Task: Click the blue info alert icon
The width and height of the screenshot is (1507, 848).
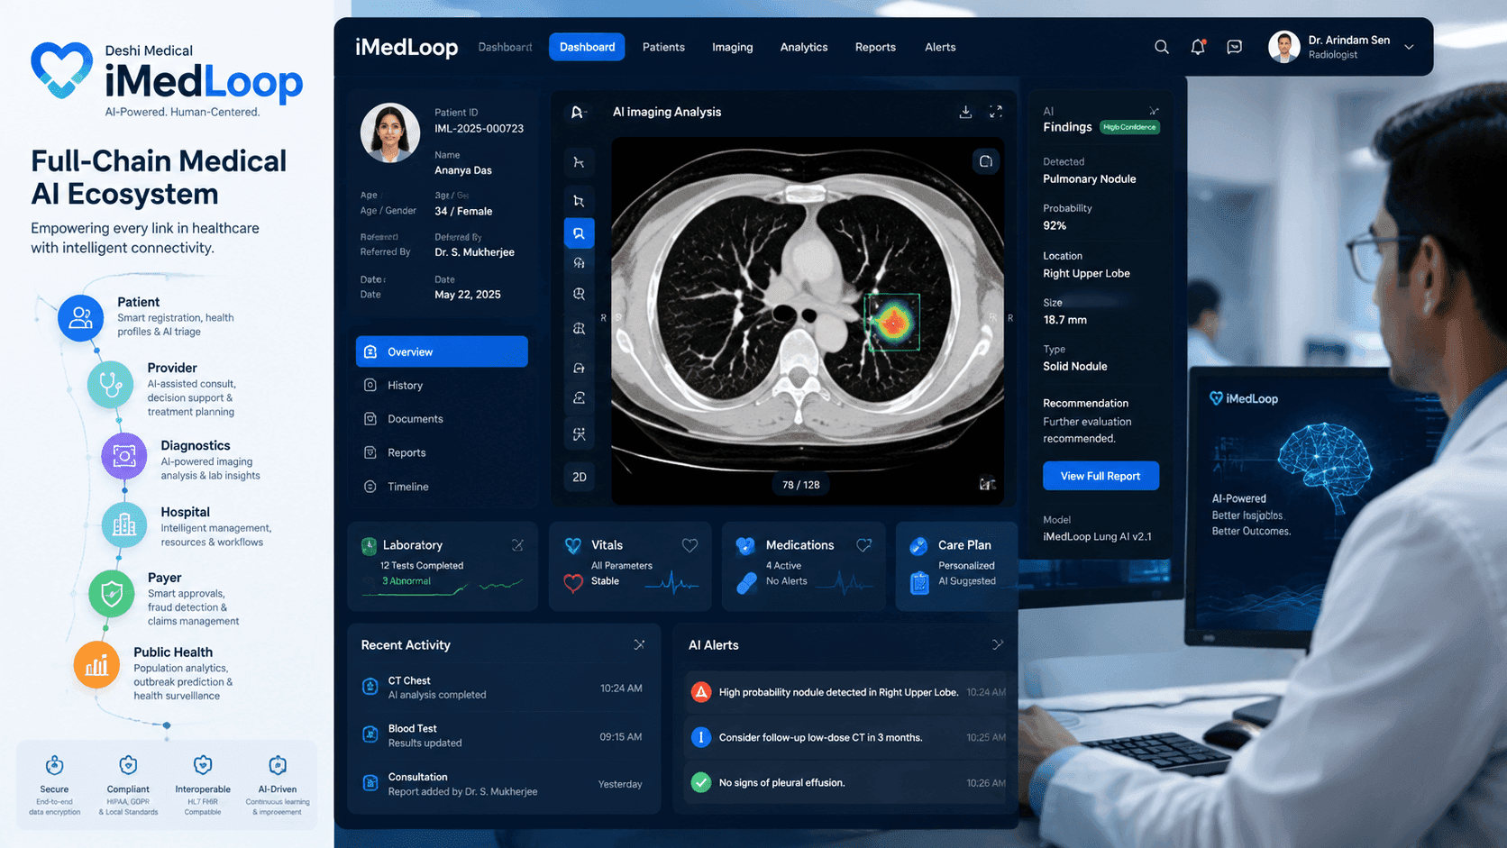Action: [700, 737]
